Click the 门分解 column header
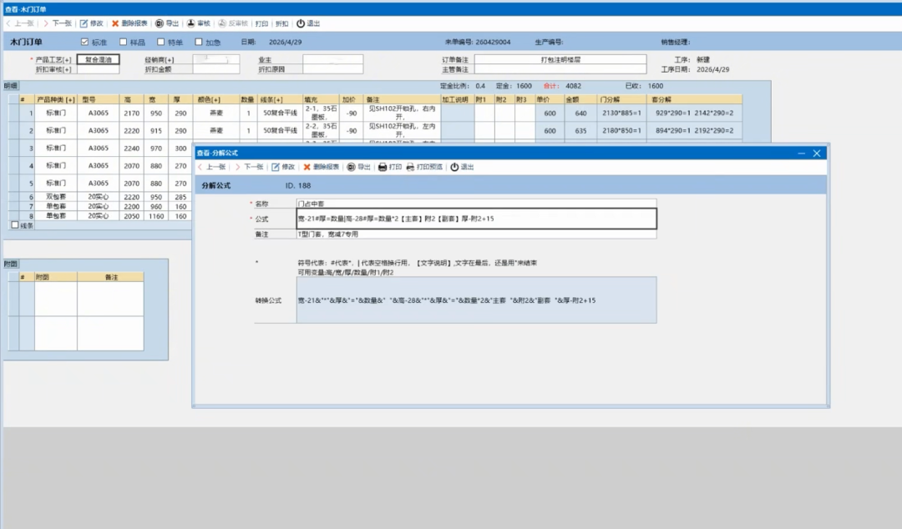This screenshot has height=529, width=902. 622,99
